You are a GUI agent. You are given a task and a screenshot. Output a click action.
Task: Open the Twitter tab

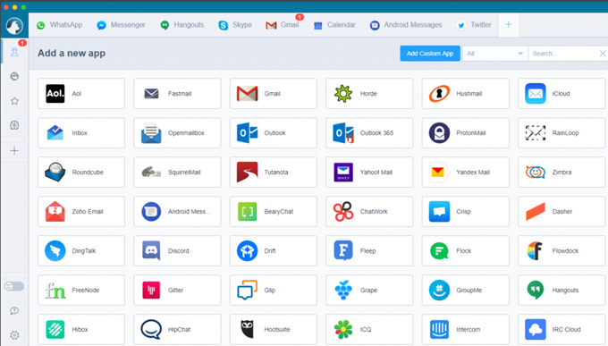[474, 25]
